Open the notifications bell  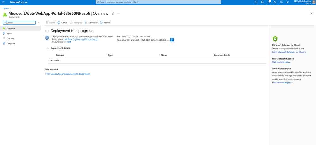(269, 2)
